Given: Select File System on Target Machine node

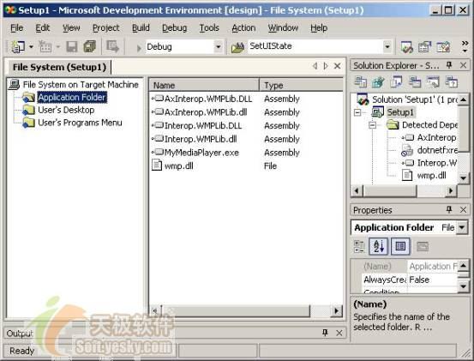Looking at the screenshot, I should [x=81, y=85].
